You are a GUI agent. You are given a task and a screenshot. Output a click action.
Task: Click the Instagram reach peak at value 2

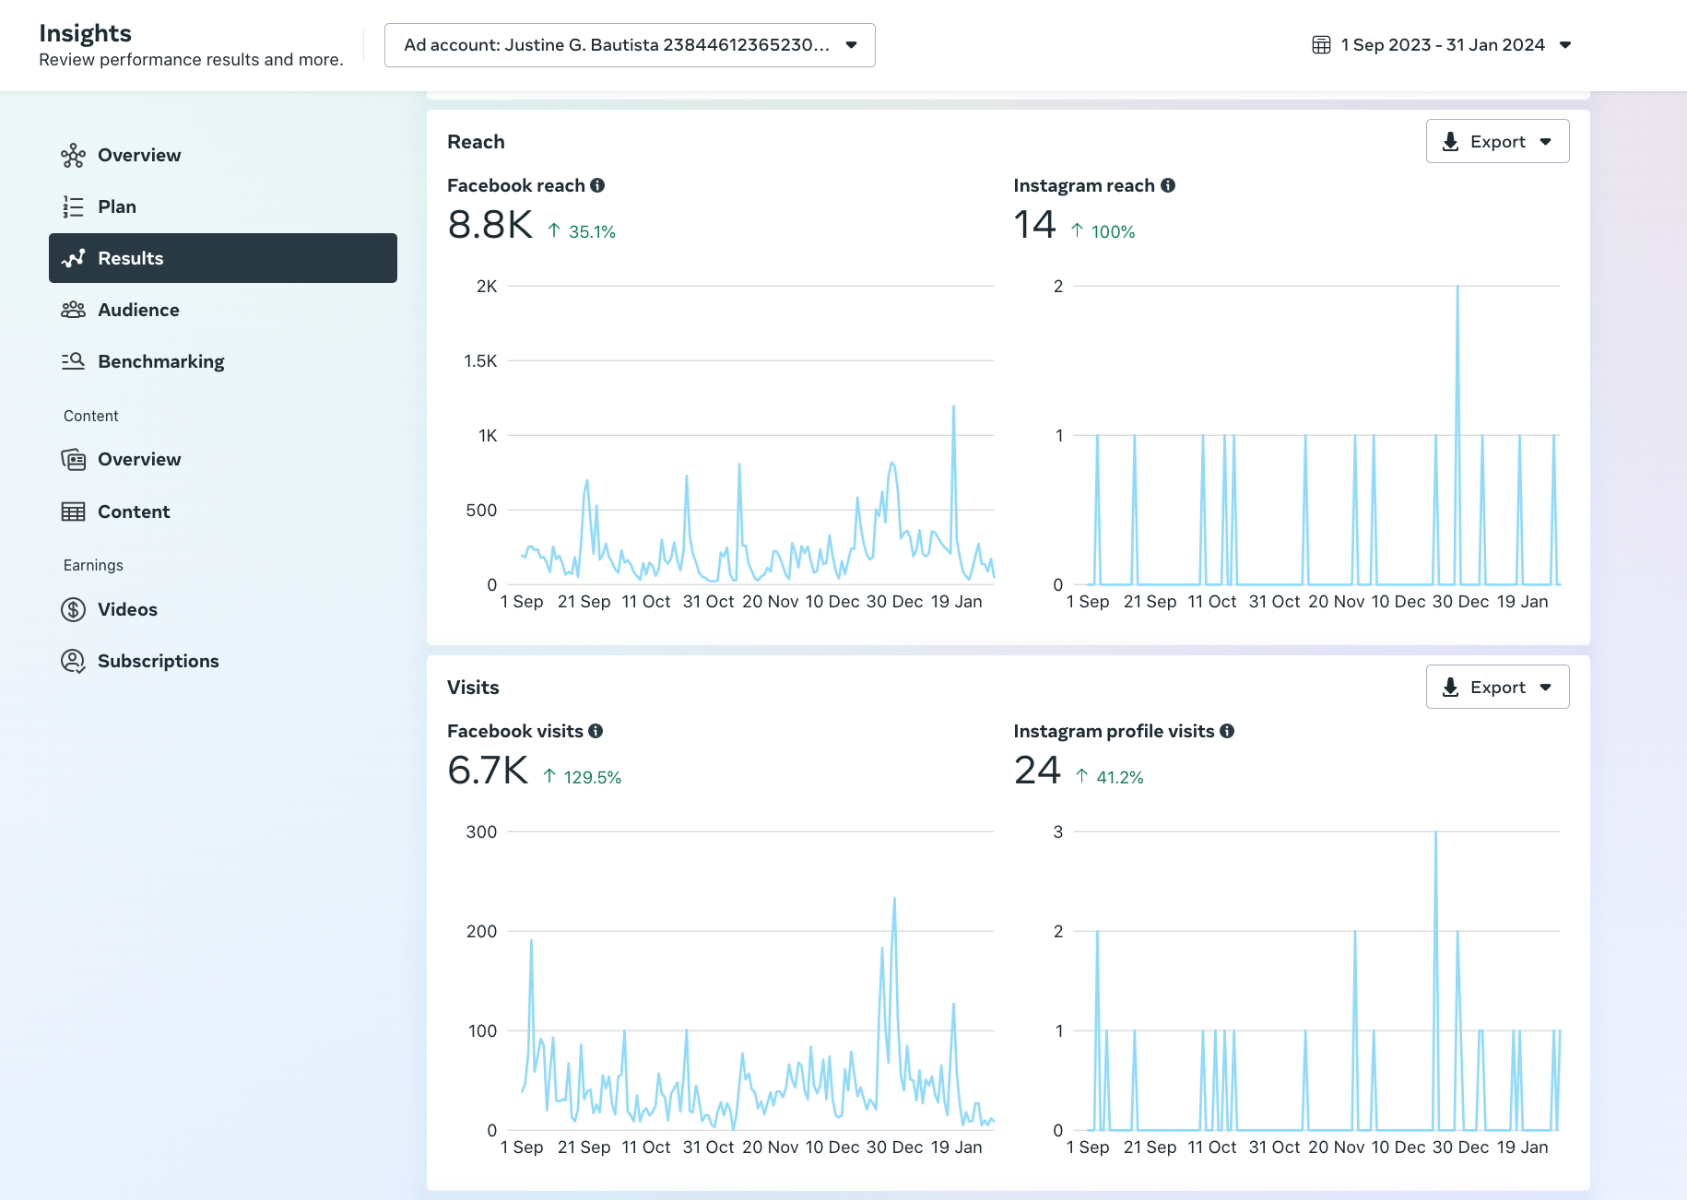point(1457,288)
